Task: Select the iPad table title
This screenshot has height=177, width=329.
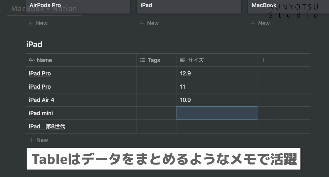Action: 34,45
